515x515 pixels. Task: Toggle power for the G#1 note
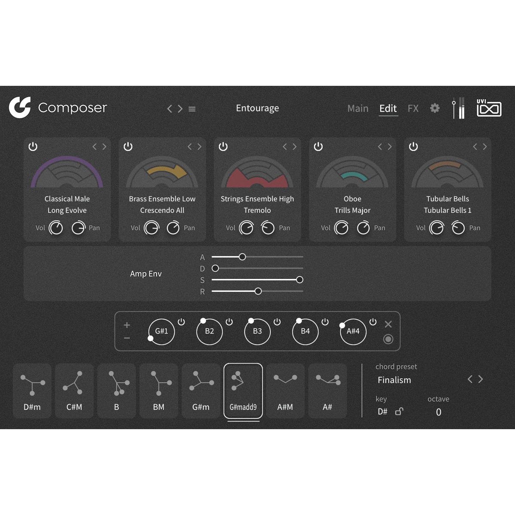pos(181,322)
